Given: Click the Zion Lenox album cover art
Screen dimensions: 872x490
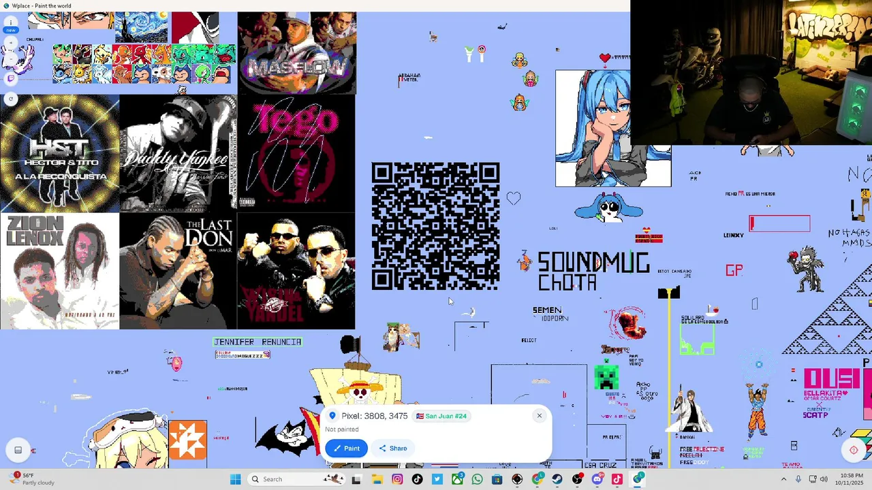Looking at the screenshot, I should pyautogui.click(x=59, y=272).
